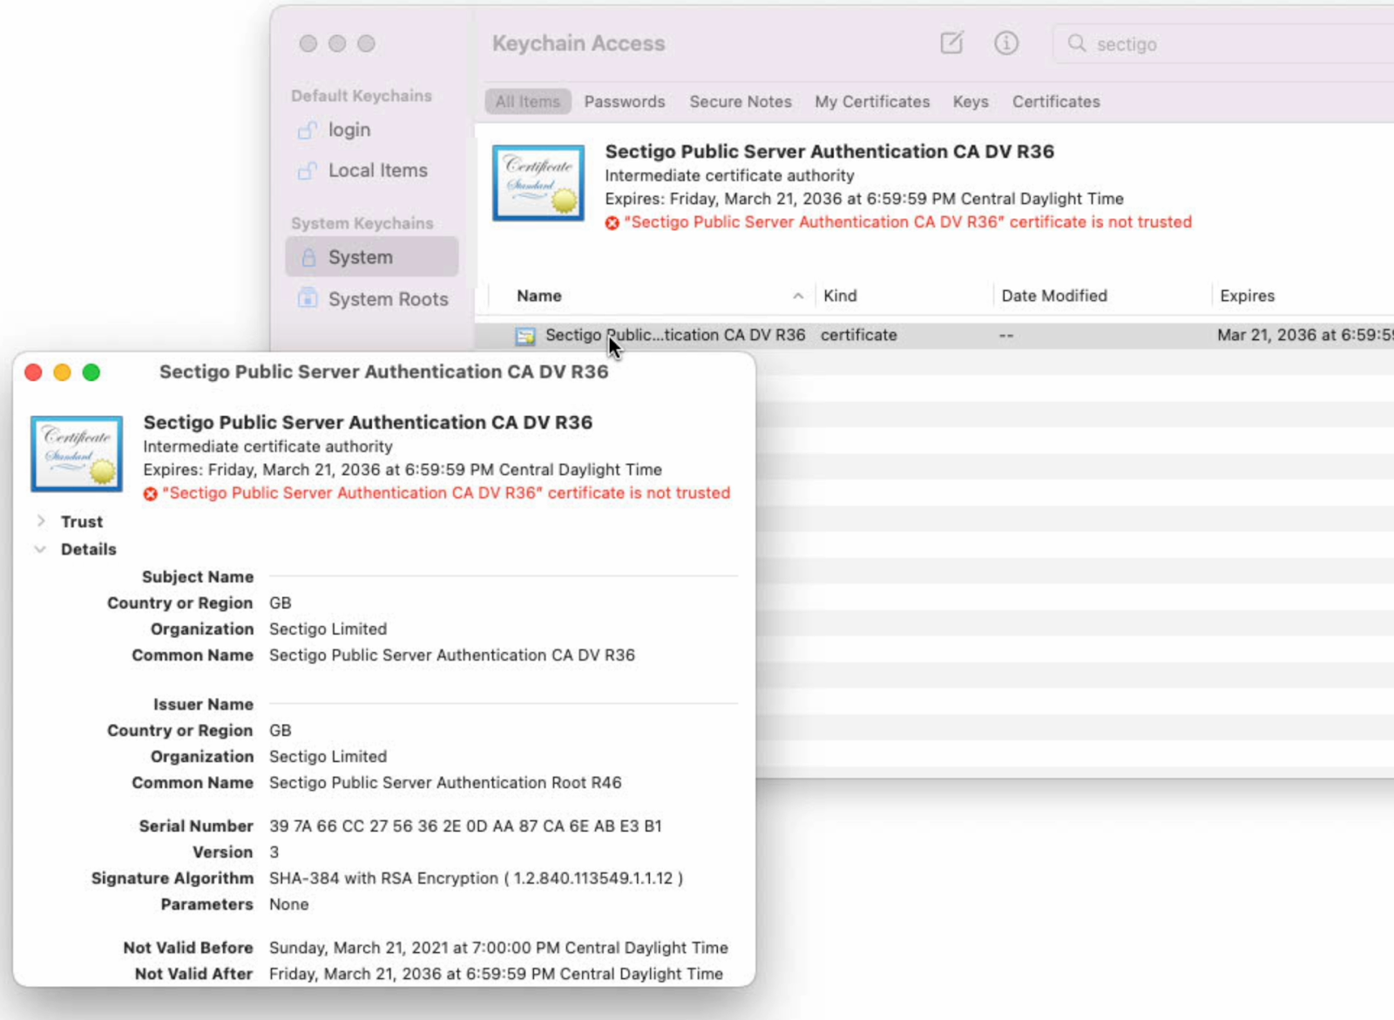
Task: Click red error icon in detail window
Action: (x=151, y=494)
